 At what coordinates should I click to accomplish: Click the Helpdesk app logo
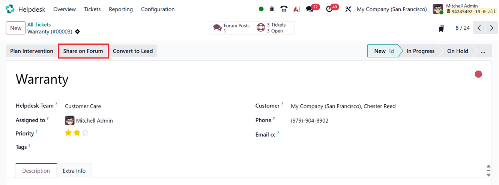point(10,9)
